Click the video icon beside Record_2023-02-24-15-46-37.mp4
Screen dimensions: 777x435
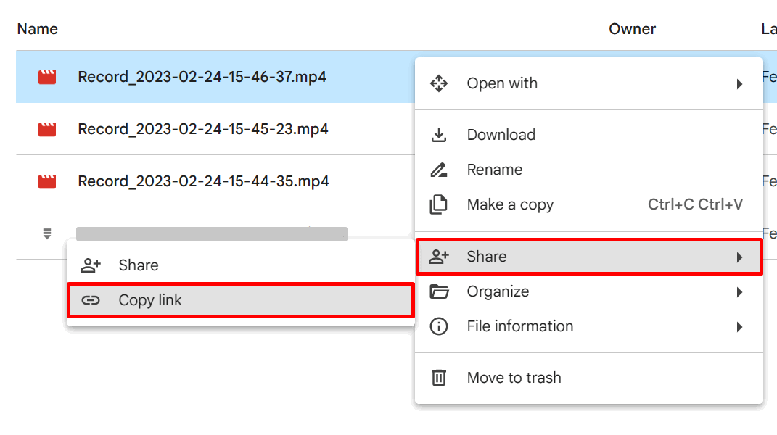46,76
